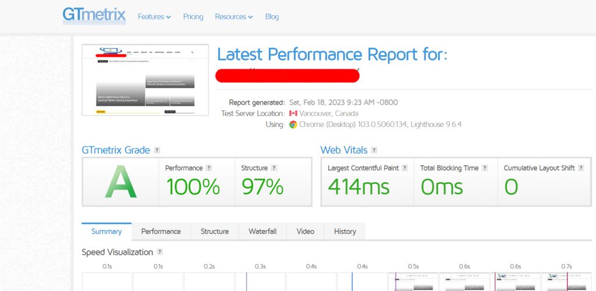Click the help icon beside Performance score
The height and width of the screenshot is (291, 596).
pyautogui.click(x=209, y=168)
